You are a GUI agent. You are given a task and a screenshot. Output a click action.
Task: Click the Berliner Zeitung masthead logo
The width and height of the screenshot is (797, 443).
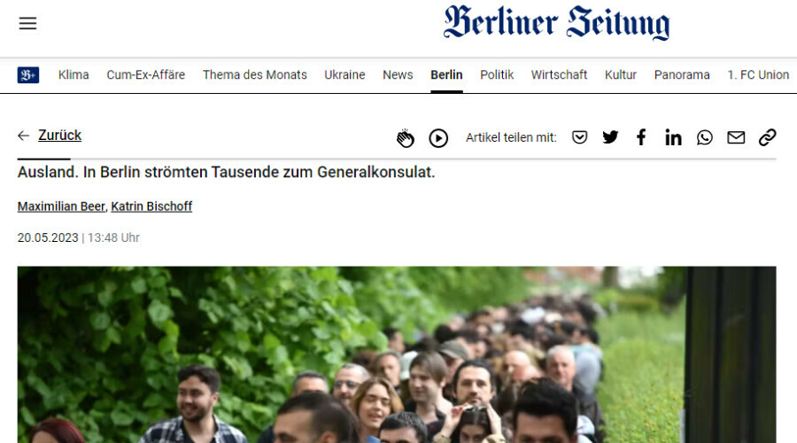tap(557, 22)
